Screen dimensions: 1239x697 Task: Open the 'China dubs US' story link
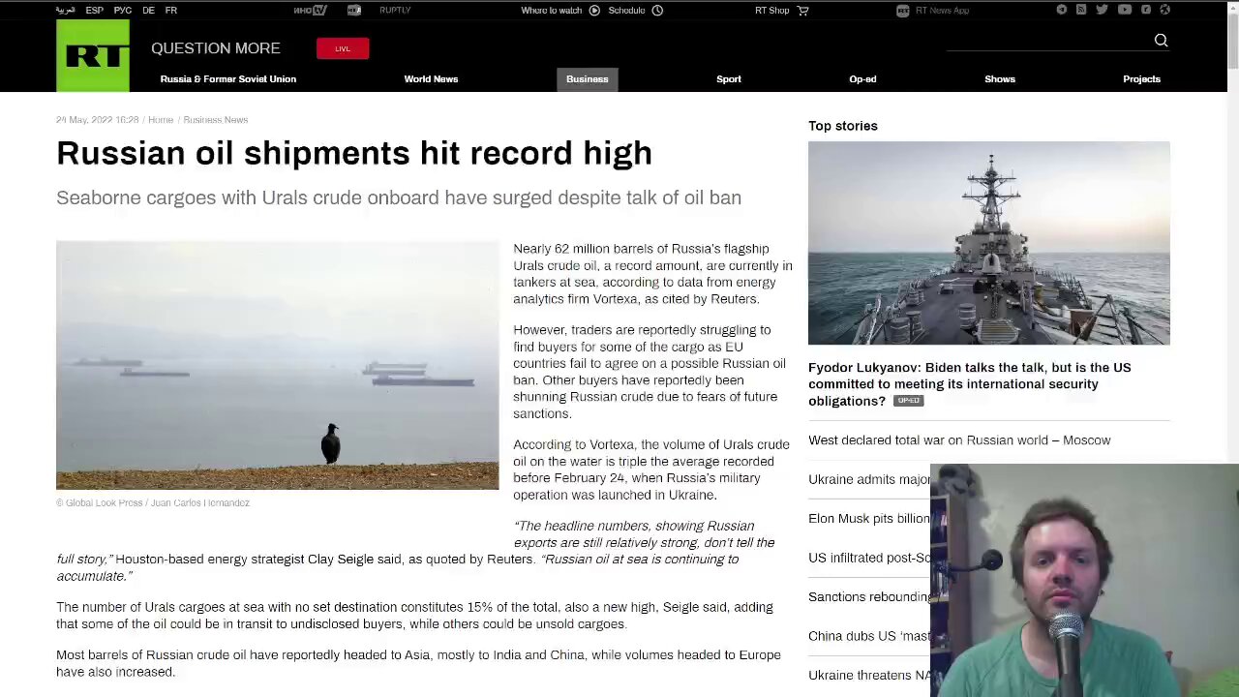869,636
